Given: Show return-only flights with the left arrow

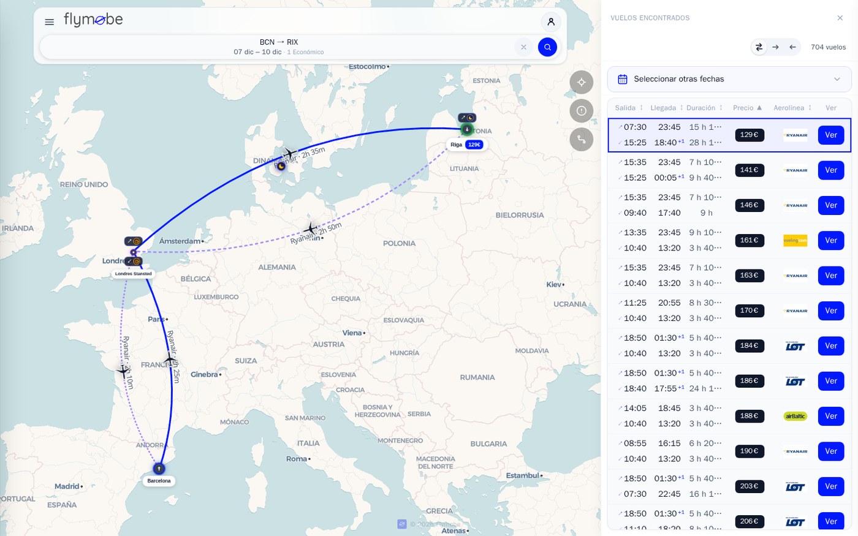Looking at the screenshot, I should (x=792, y=47).
